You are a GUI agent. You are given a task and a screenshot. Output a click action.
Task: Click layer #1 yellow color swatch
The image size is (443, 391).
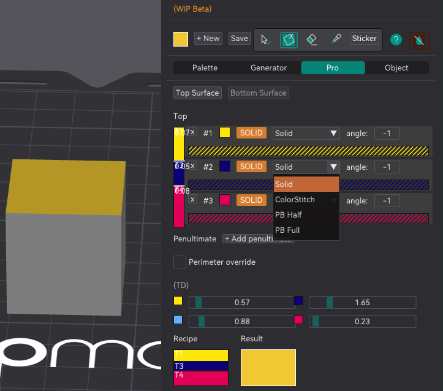click(x=225, y=132)
